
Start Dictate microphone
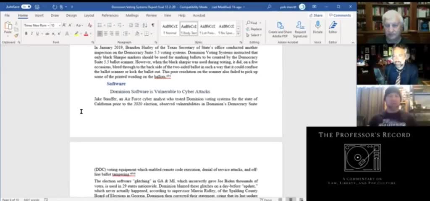click(x=317, y=27)
